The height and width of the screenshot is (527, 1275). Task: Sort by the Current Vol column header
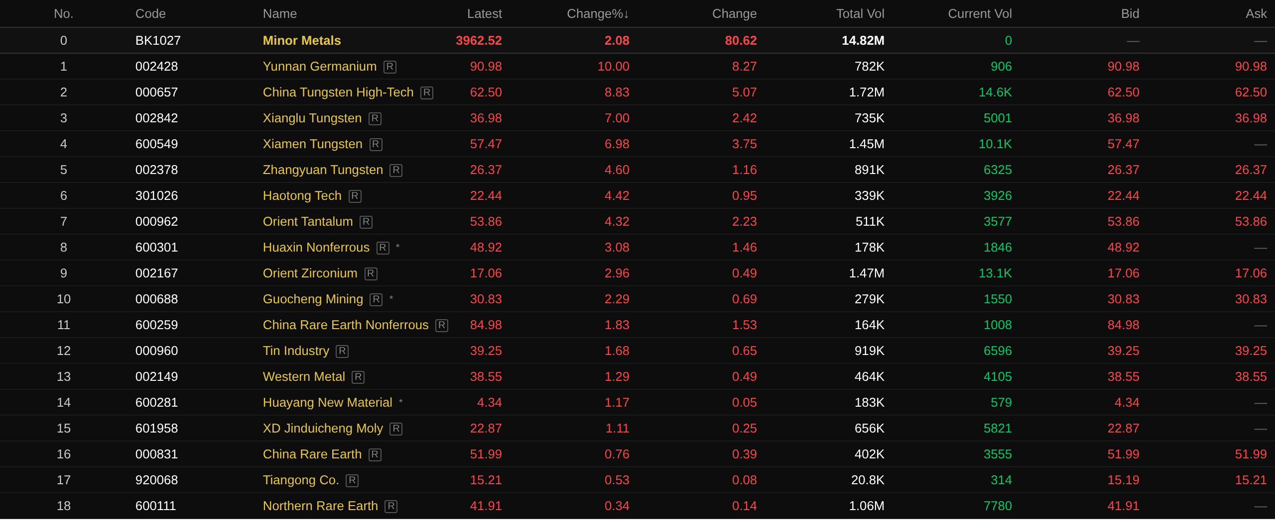pos(980,13)
